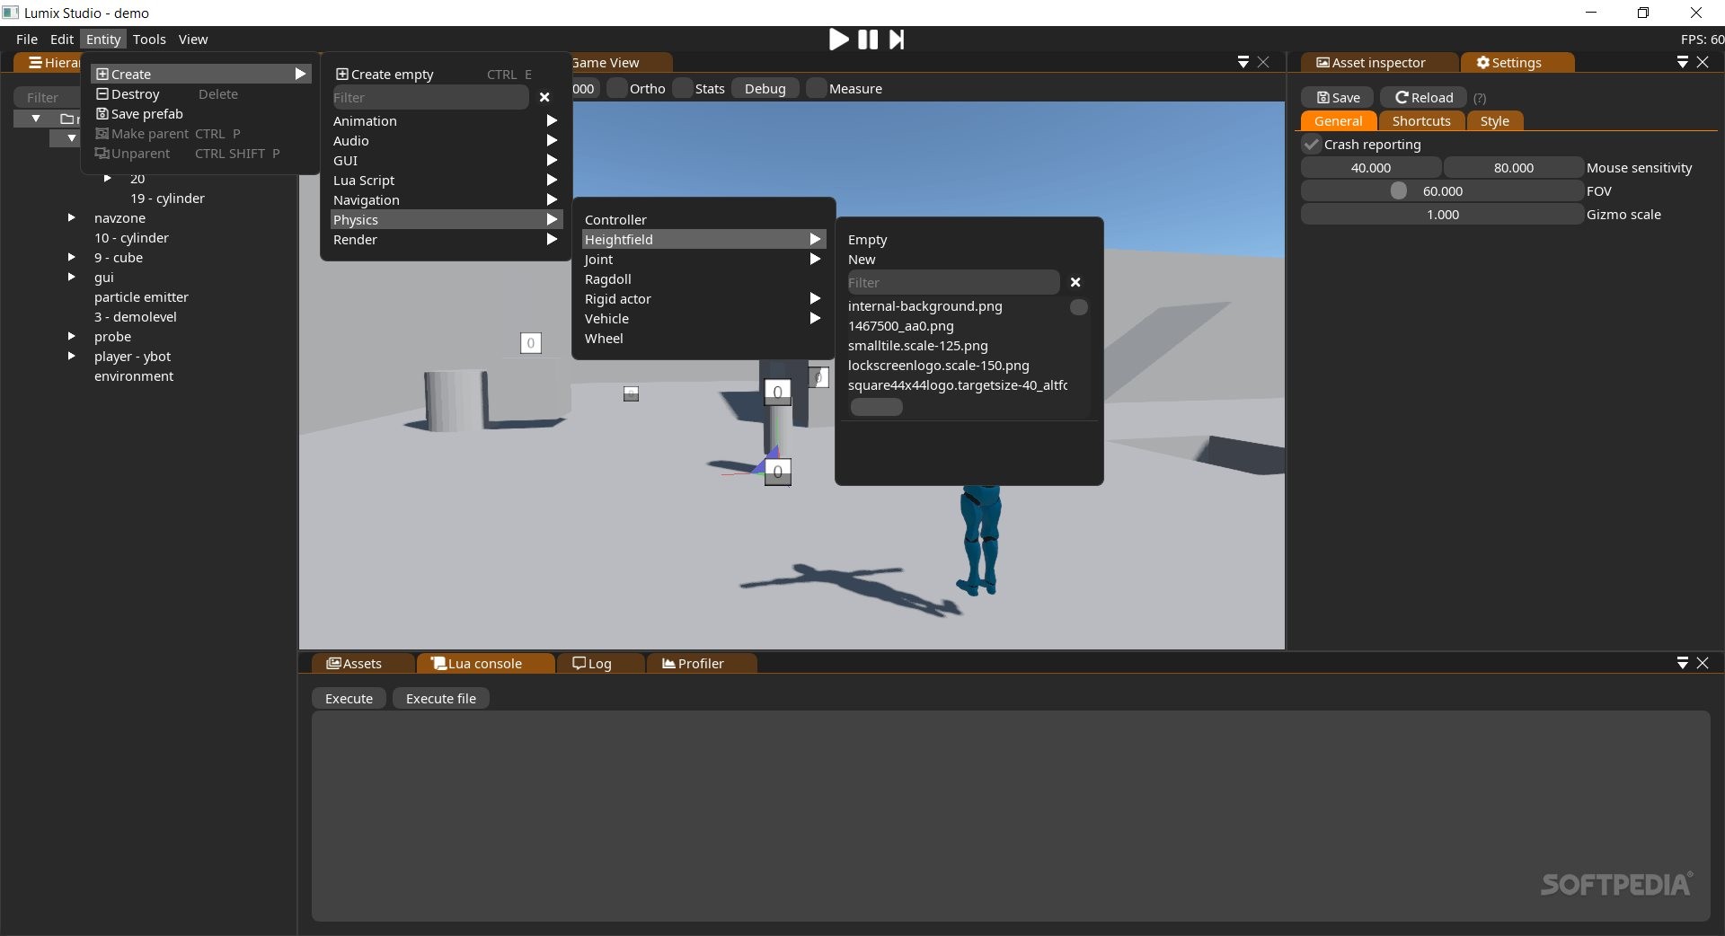Expand the Animation submenu

coord(447,121)
